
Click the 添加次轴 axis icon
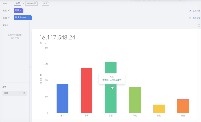coord(190,18)
